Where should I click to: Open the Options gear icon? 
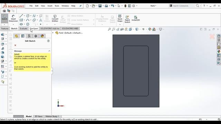pyautogui.click(x=134, y=6)
